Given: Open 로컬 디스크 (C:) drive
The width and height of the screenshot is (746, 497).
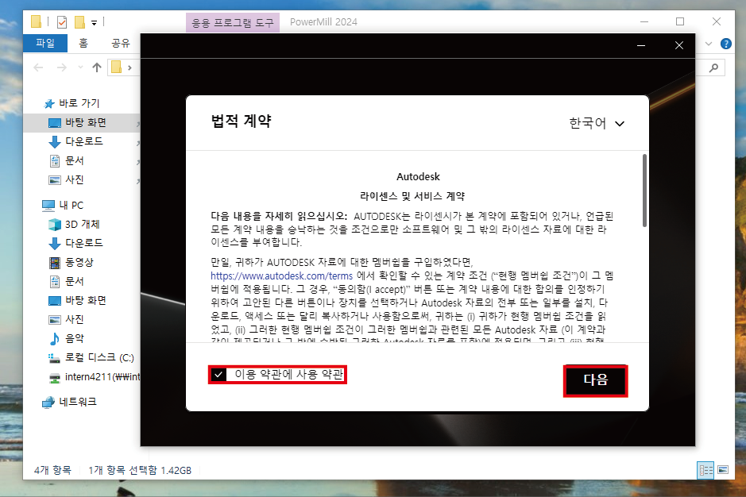Looking at the screenshot, I should point(91,357).
